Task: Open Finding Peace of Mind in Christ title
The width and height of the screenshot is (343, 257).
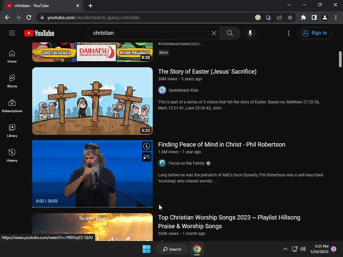Action: (x=222, y=145)
